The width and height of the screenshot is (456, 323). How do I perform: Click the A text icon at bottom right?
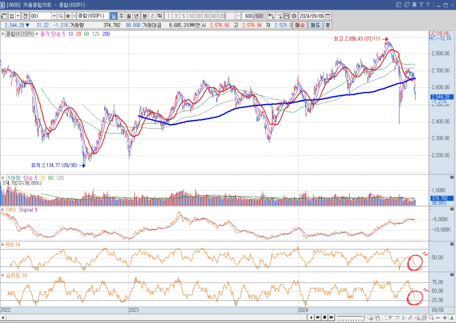pyautogui.click(x=452, y=318)
